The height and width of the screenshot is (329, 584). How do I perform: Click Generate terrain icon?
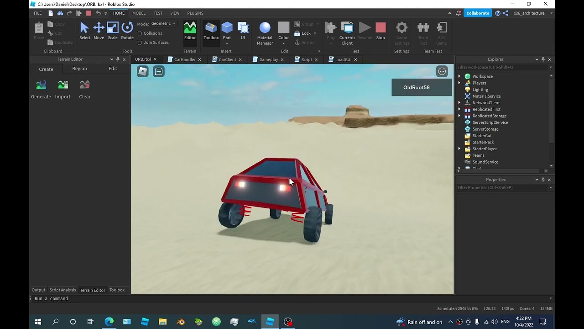(41, 89)
